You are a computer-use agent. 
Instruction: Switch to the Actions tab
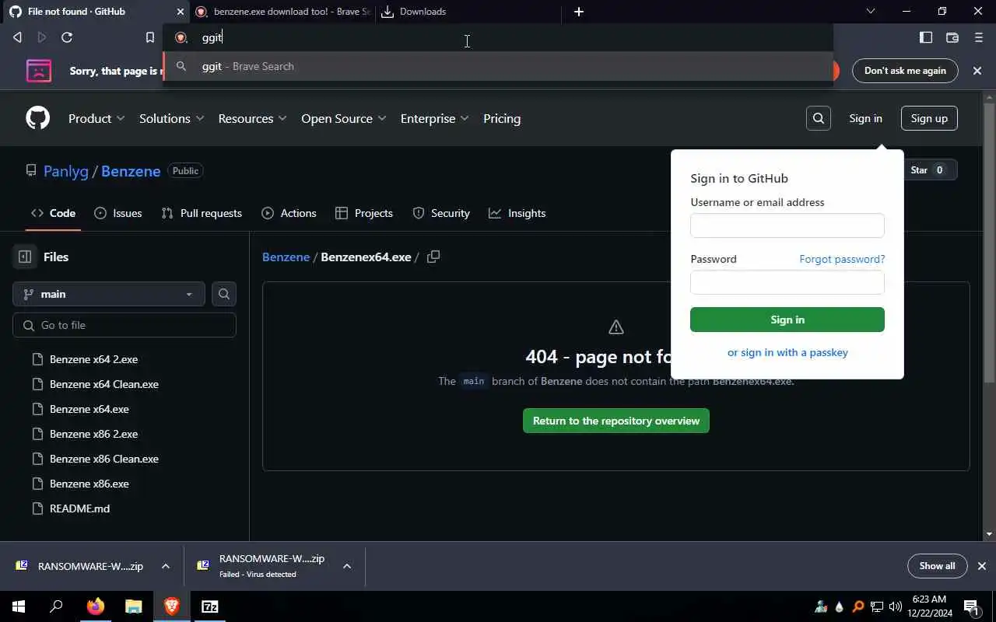pyautogui.click(x=289, y=213)
